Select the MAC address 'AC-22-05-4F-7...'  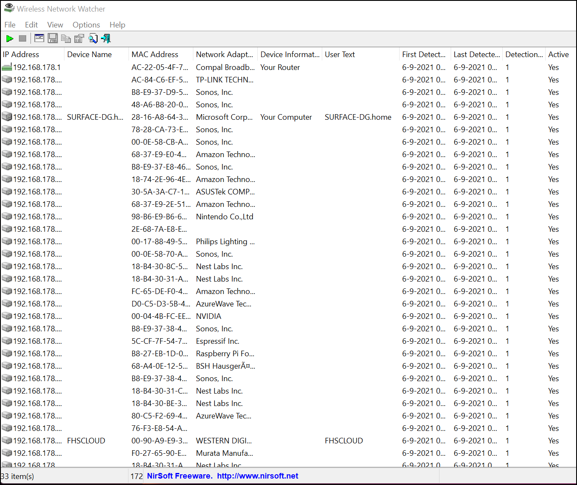point(160,67)
